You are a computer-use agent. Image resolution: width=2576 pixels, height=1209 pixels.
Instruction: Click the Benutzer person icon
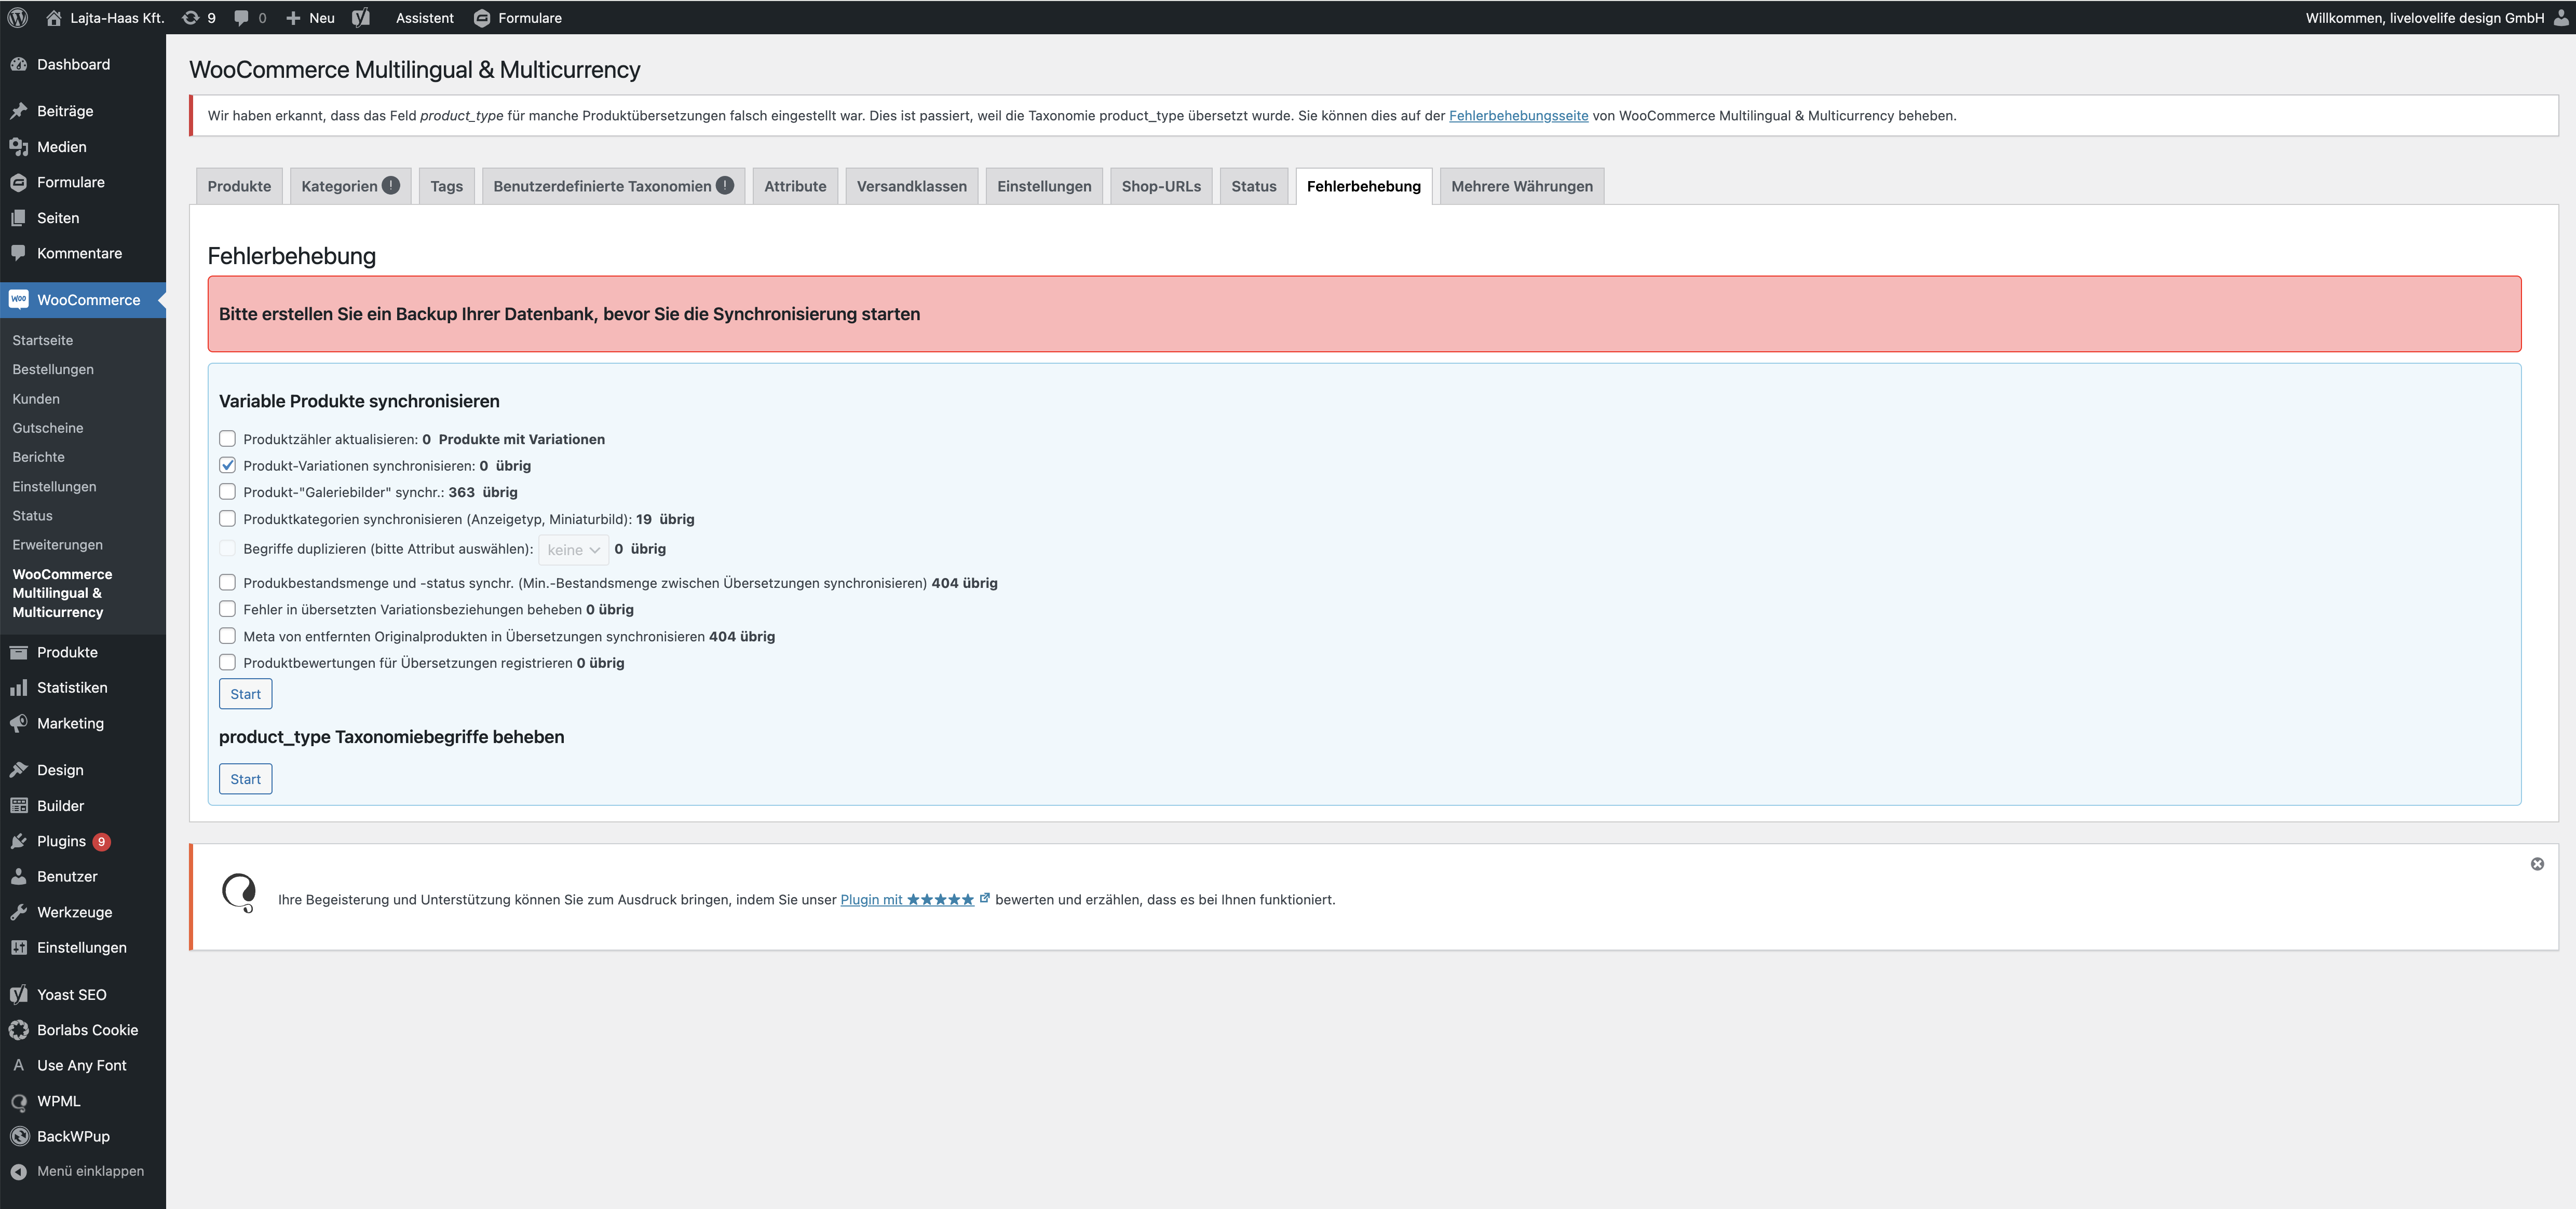[x=18, y=876]
